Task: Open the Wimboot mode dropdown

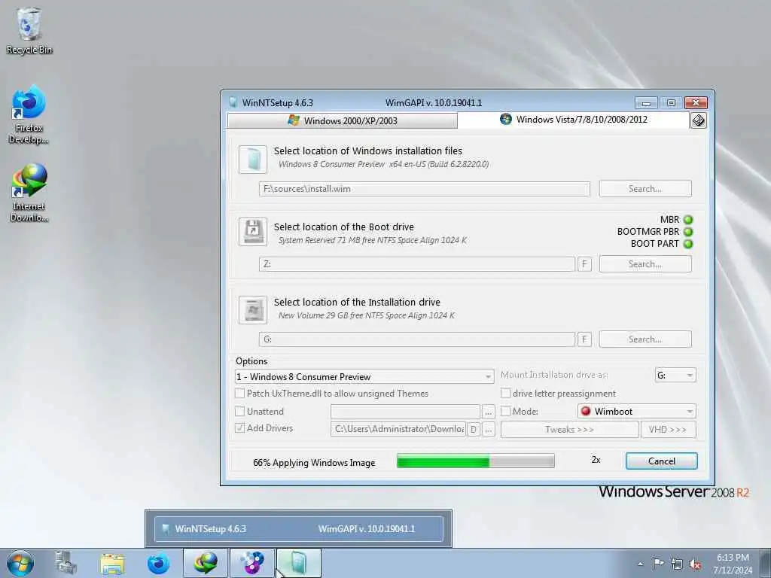Action: [637, 411]
